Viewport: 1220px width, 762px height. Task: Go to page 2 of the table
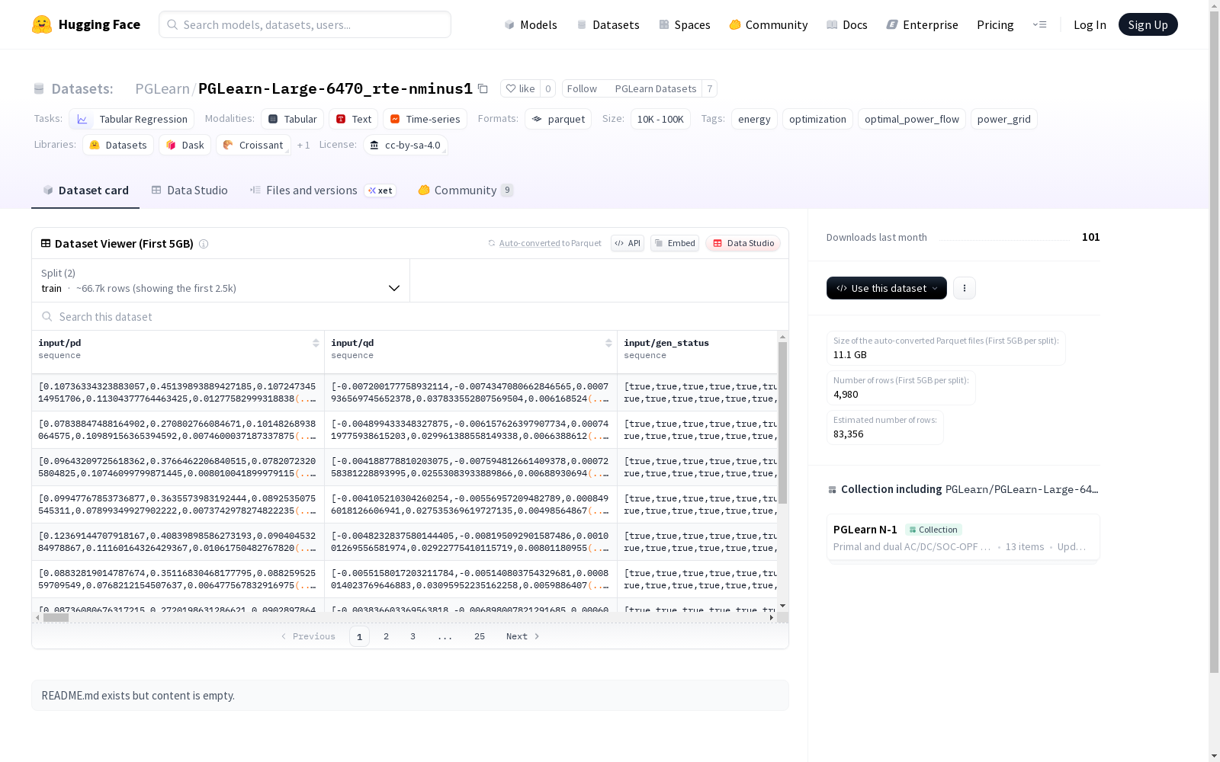pyautogui.click(x=387, y=636)
